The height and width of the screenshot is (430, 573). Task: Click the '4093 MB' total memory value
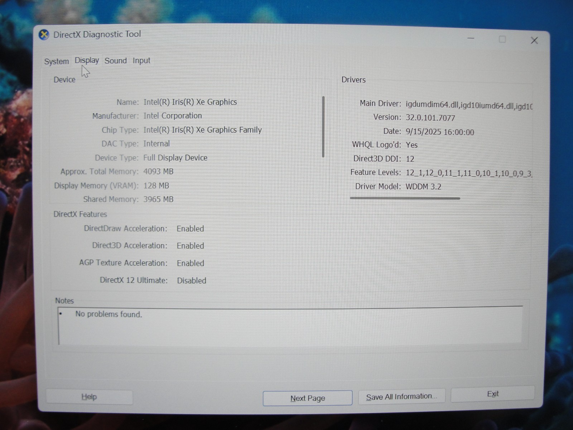[158, 172]
